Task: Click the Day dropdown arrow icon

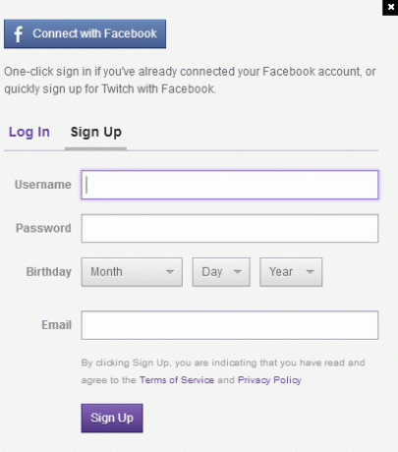Action: pyautogui.click(x=238, y=272)
